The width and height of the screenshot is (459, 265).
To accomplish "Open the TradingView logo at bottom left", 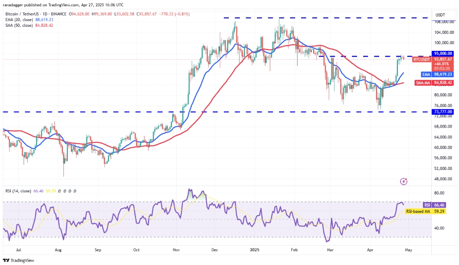I will pyautogui.click(x=18, y=260).
